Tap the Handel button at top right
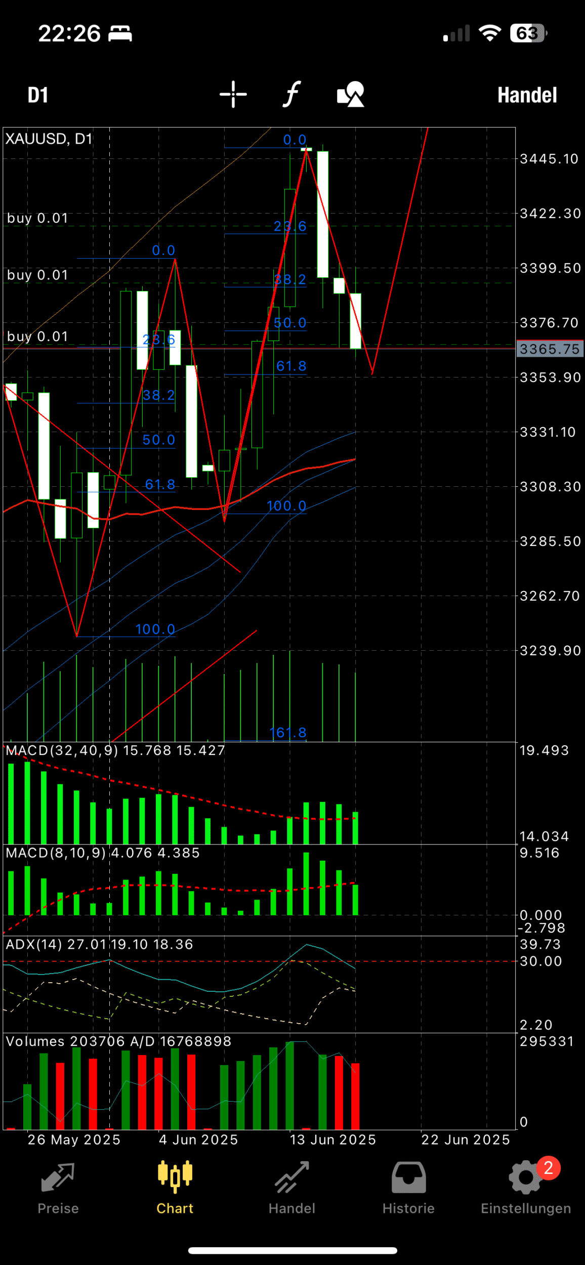 click(x=527, y=95)
